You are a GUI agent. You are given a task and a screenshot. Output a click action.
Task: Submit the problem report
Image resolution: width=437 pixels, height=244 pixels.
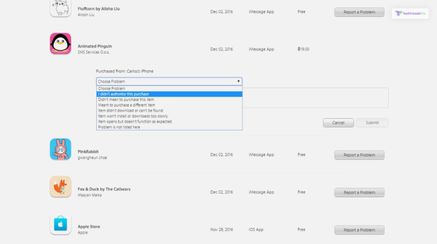point(372,123)
